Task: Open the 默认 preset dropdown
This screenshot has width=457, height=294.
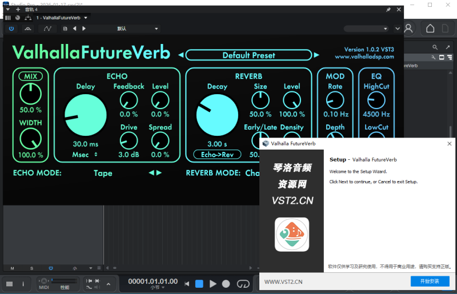Action: point(137,29)
